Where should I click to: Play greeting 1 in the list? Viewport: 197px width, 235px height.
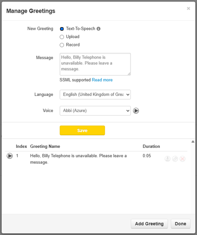tap(10, 156)
